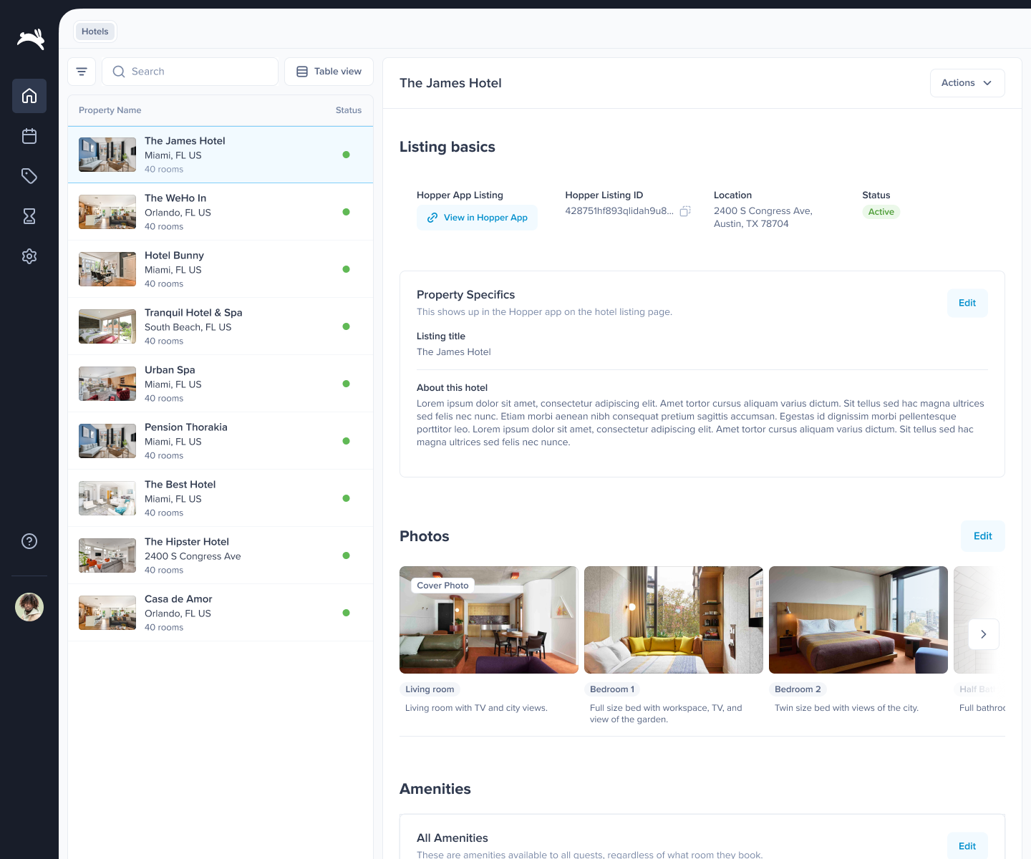Copy the Hopper Listing ID

click(x=685, y=211)
